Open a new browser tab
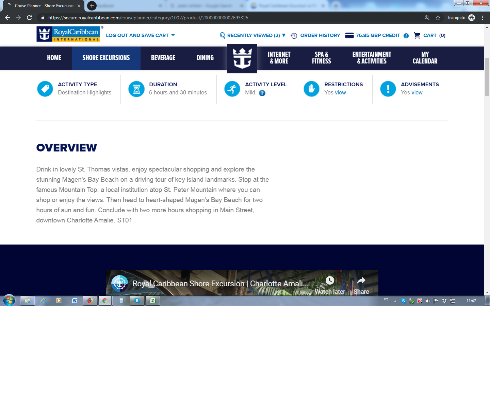Image resolution: width=490 pixels, height=414 pixels. [x=92, y=6]
